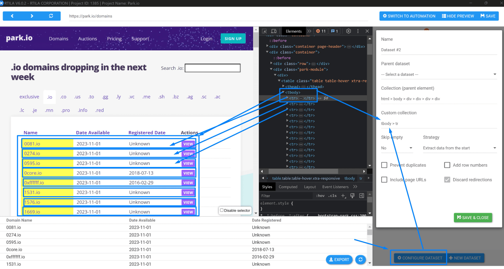Click the element classes paintbrush icon in Styles
This screenshot has height=269, width=504.
point(352,196)
